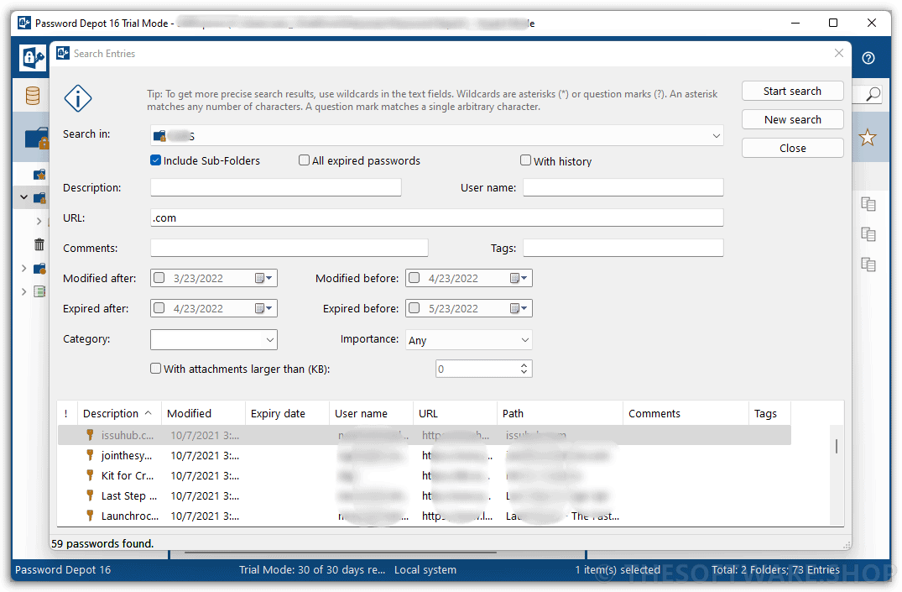This screenshot has height=592, width=902.
Task: Expand the tree node beside the green notebook icon
Action: [x=23, y=291]
